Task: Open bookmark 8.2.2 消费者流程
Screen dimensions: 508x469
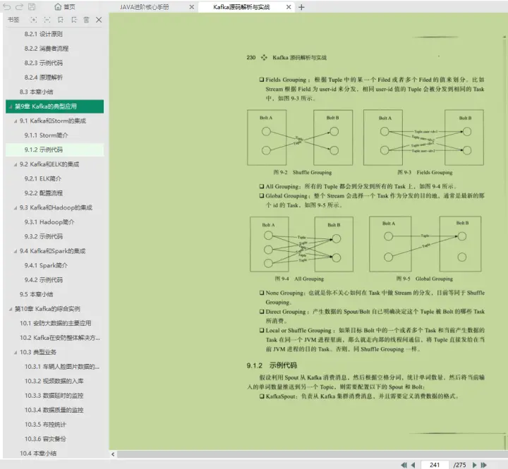Action: [x=47, y=49]
